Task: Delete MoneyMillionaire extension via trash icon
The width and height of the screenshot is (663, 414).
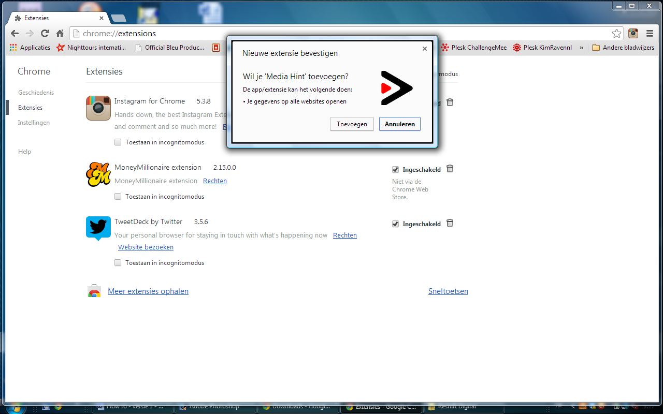Action: (x=450, y=169)
